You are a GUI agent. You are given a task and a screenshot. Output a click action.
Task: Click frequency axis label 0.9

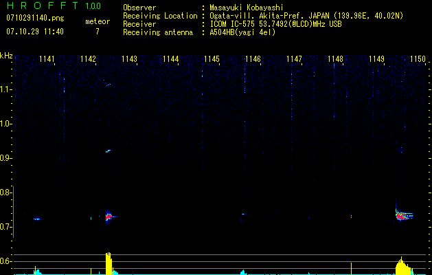[6, 158]
